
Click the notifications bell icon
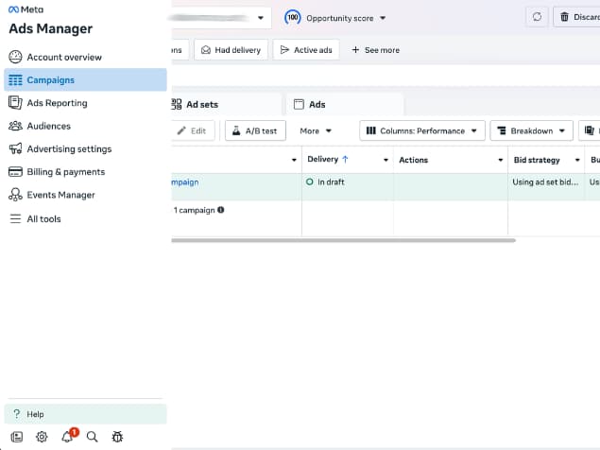[x=67, y=437]
